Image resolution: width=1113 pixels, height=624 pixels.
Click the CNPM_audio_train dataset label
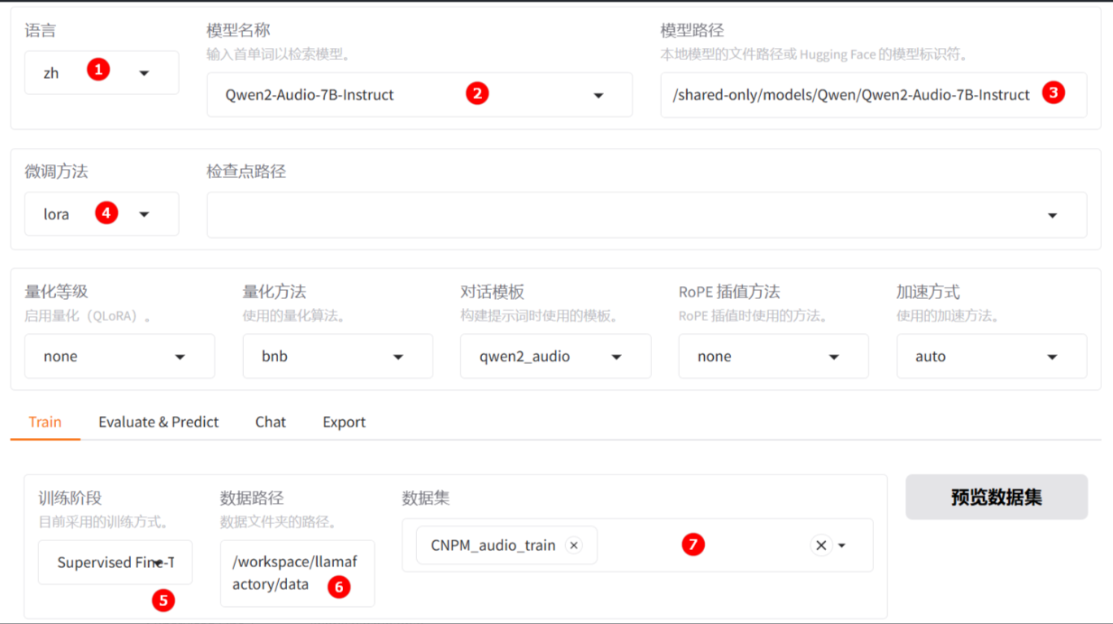[493, 545]
